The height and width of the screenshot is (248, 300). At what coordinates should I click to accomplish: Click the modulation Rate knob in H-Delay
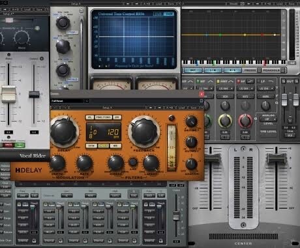pos(85,163)
